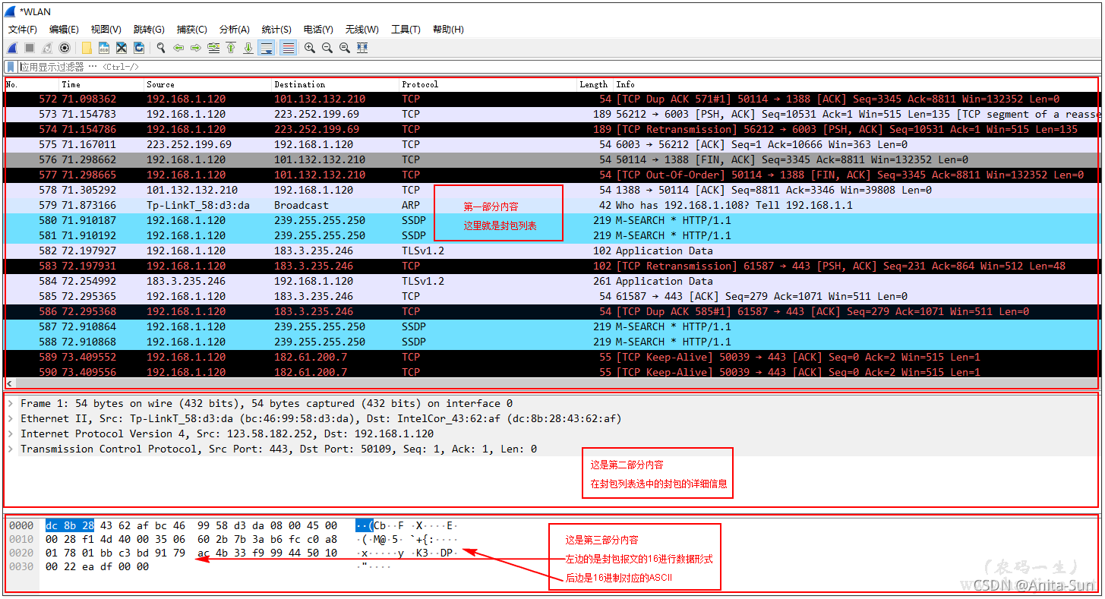Viewport: 1105px width, 599px height.
Task: Sort by the Length column header
Action: coord(595,84)
